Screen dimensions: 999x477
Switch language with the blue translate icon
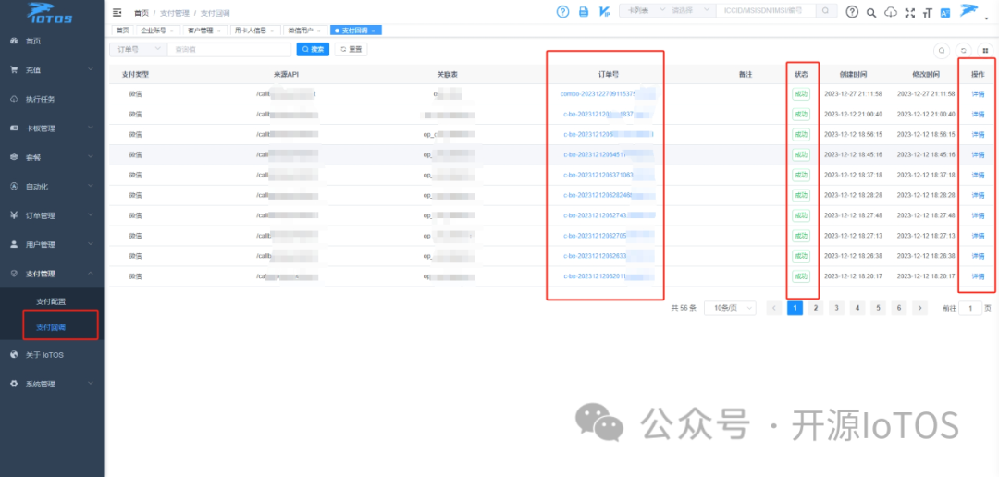(945, 12)
